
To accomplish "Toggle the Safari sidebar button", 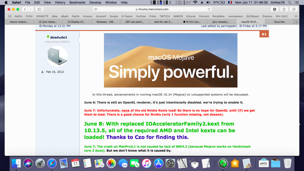I will pyautogui.click(x=39, y=9).
